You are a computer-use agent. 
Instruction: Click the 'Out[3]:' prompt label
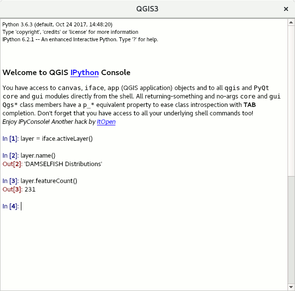point(12,190)
